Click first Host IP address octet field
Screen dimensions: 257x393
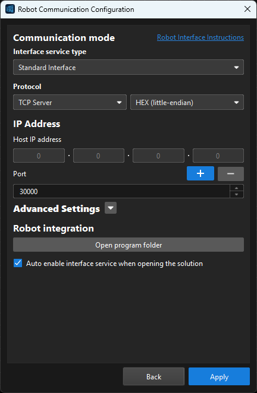tap(39, 156)
